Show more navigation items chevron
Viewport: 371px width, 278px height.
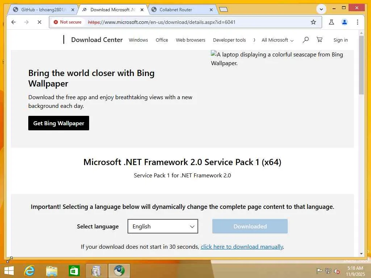(254, 40)
